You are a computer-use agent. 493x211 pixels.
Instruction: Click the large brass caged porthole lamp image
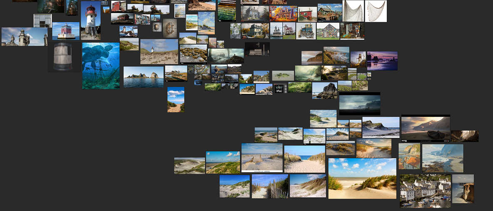[170, 28]
